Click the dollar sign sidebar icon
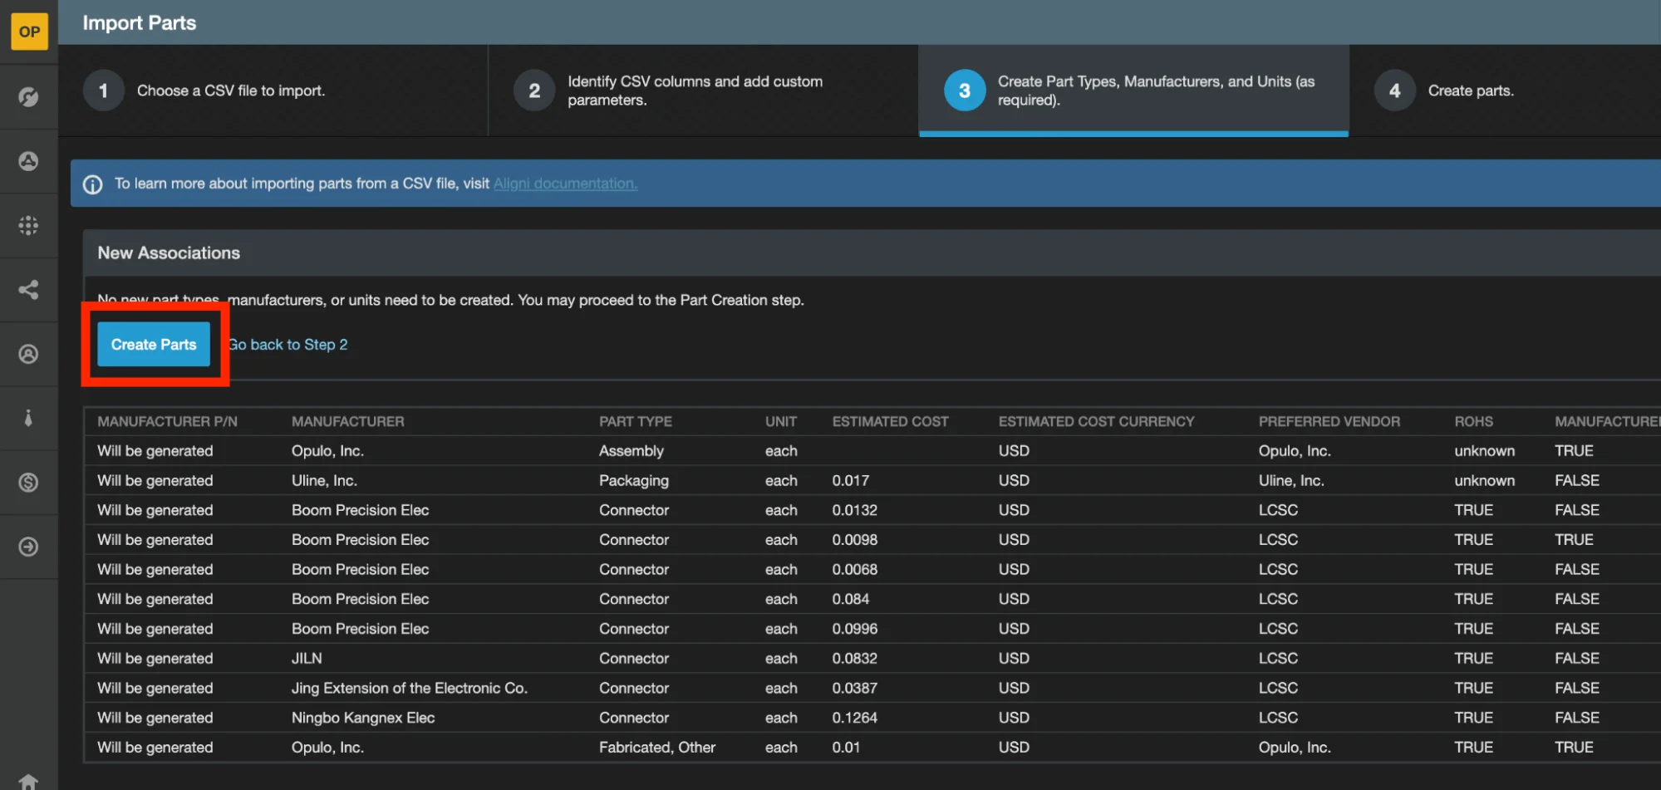Screen dimensions: 1661x790 [29, 483]
